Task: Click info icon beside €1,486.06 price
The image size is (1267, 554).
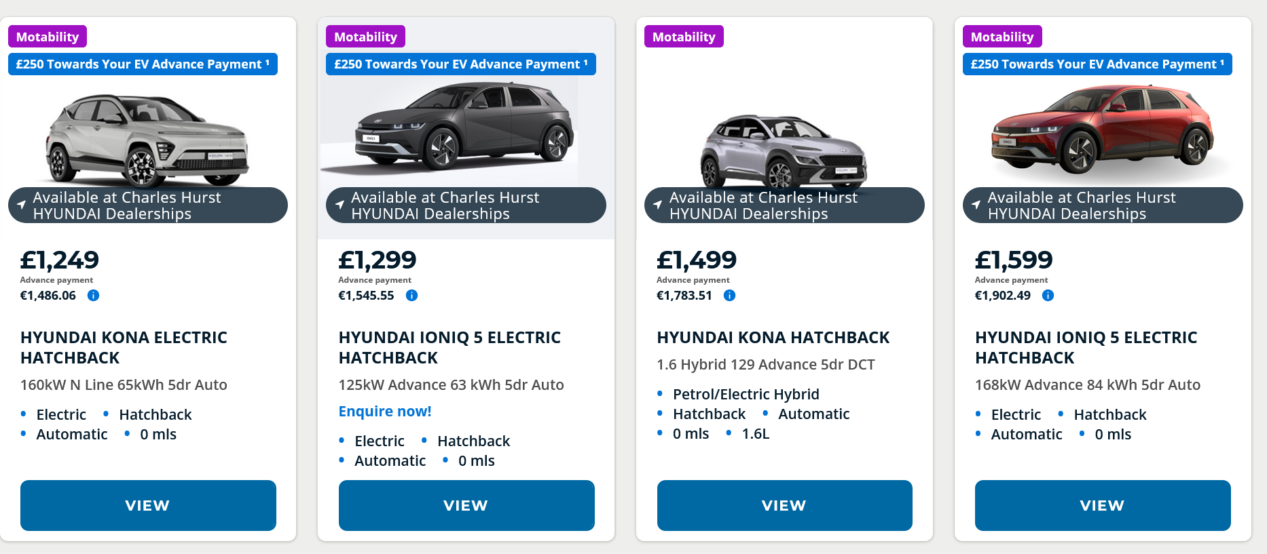Action: click(94, 296)
